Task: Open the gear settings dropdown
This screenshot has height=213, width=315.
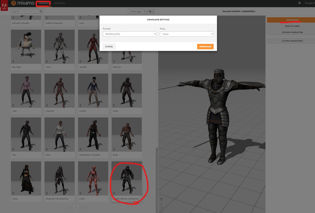Action: pyautogui.click(x=151, y=12)
